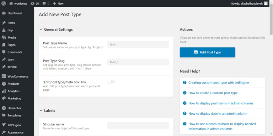The width and height of the screenshot is (273, 136).
Task: Enable the Edit post type/meta box link toggle
Action: [x=111, y=82]
